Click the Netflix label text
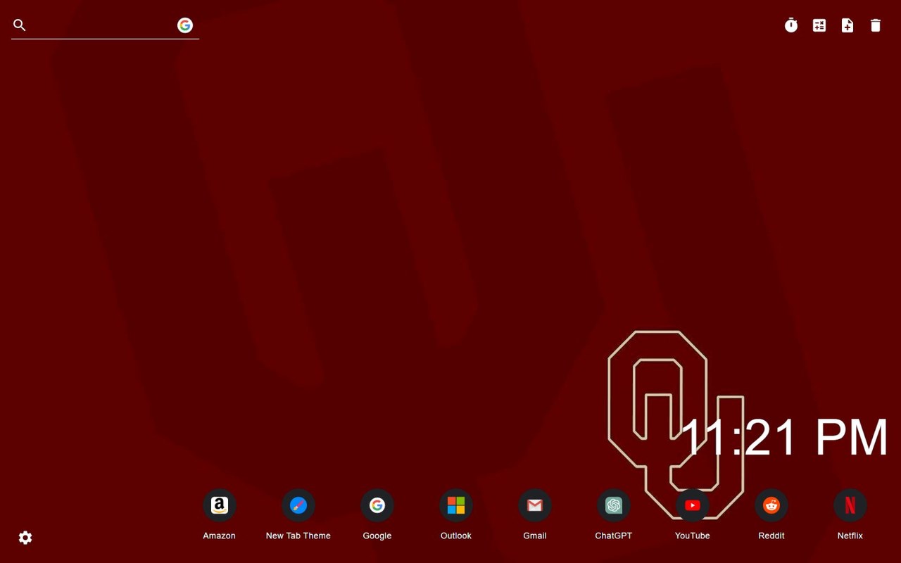 tap(850, 536)
